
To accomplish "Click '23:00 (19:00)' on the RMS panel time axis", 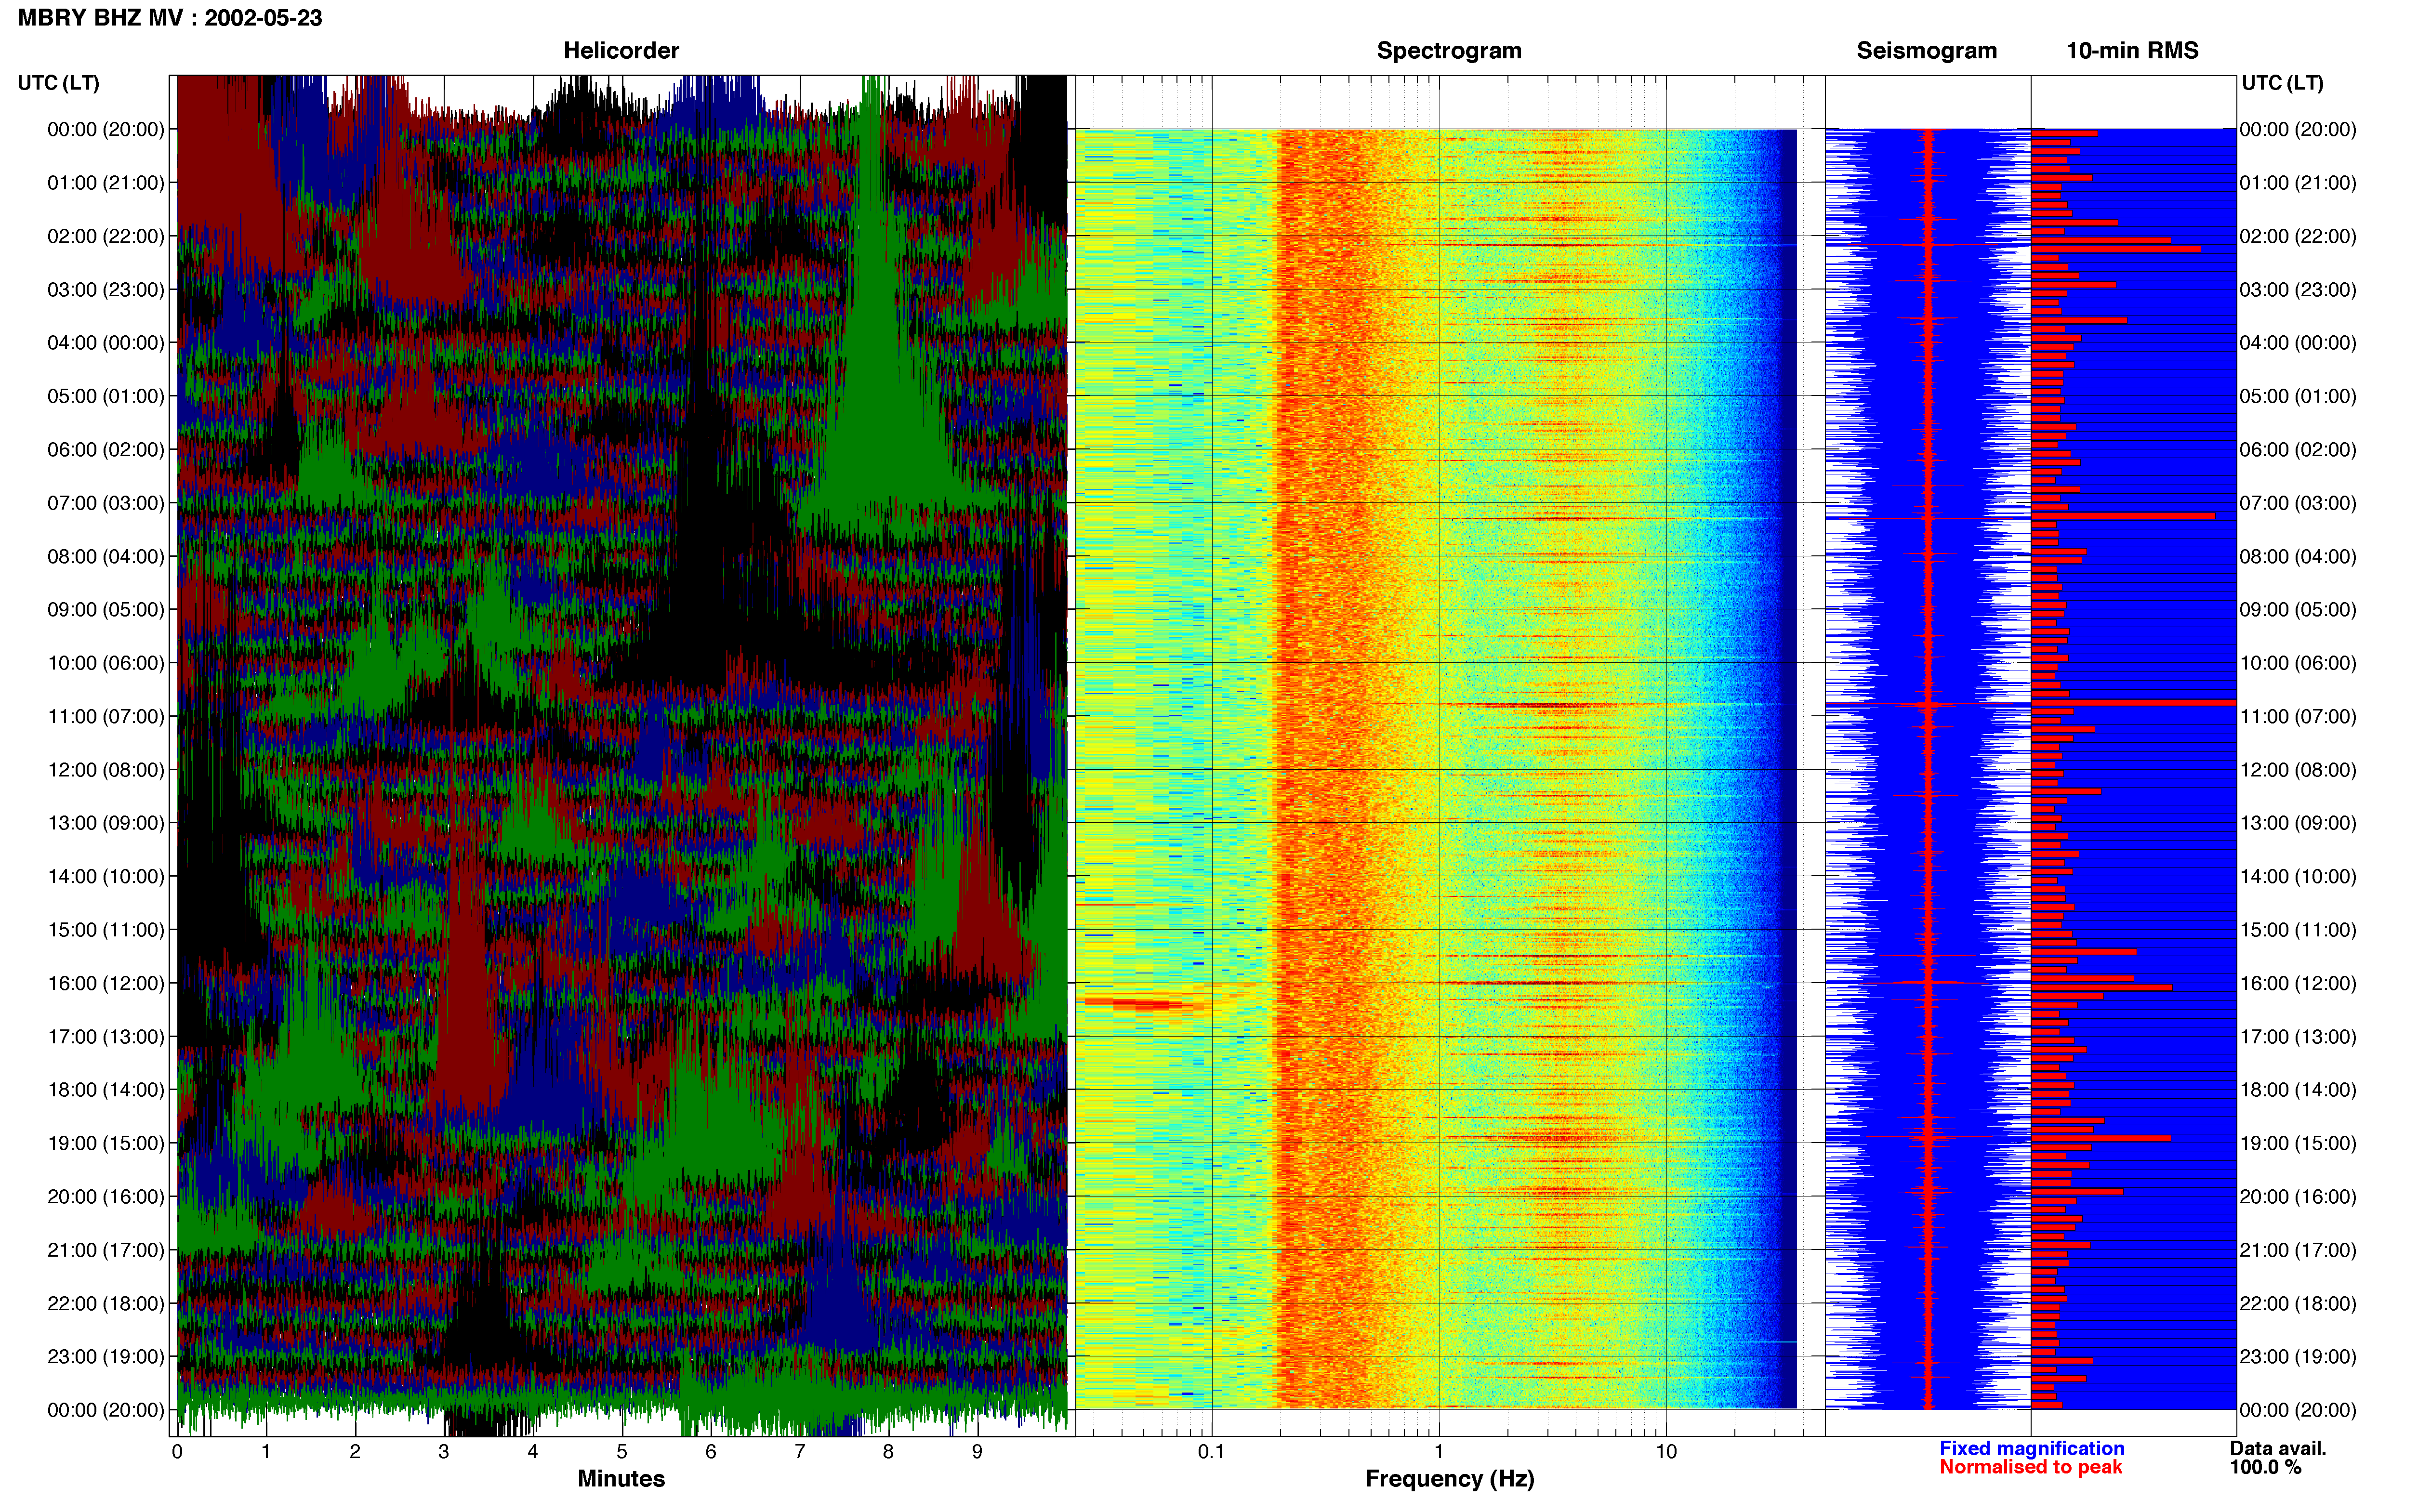I will coord(2298,1357).
